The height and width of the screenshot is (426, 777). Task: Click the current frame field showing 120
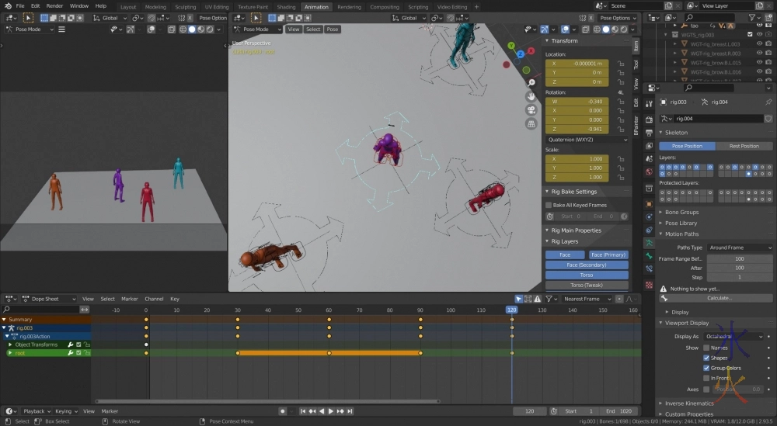[530, 411]
